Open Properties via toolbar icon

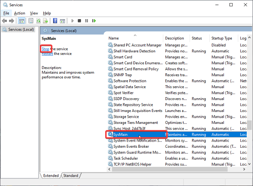click(31, 21)
